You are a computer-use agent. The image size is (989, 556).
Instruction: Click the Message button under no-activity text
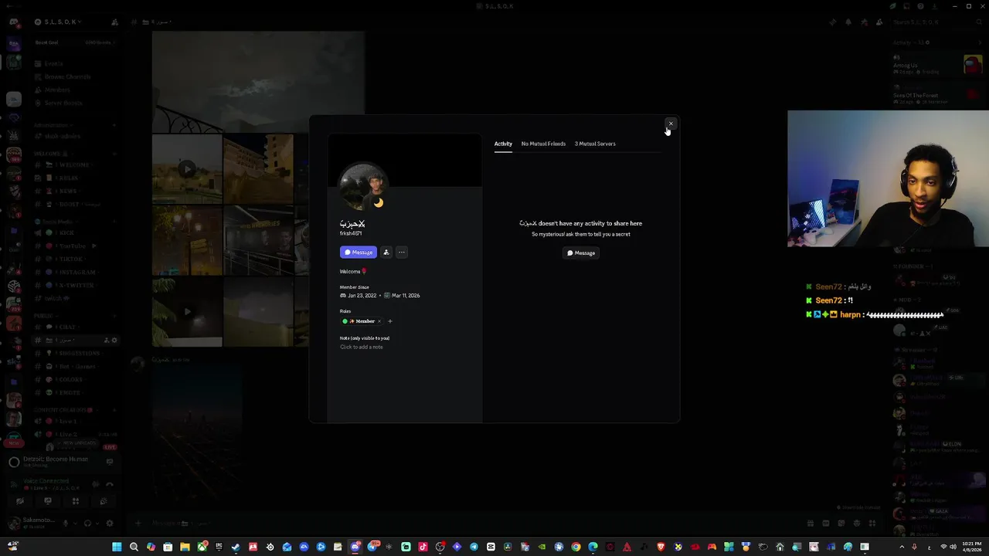581,253
